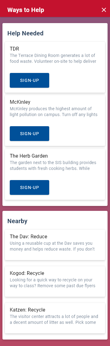Select the Kogod: Recycle nearby card
110x346 pixels.
pos(55,281)
